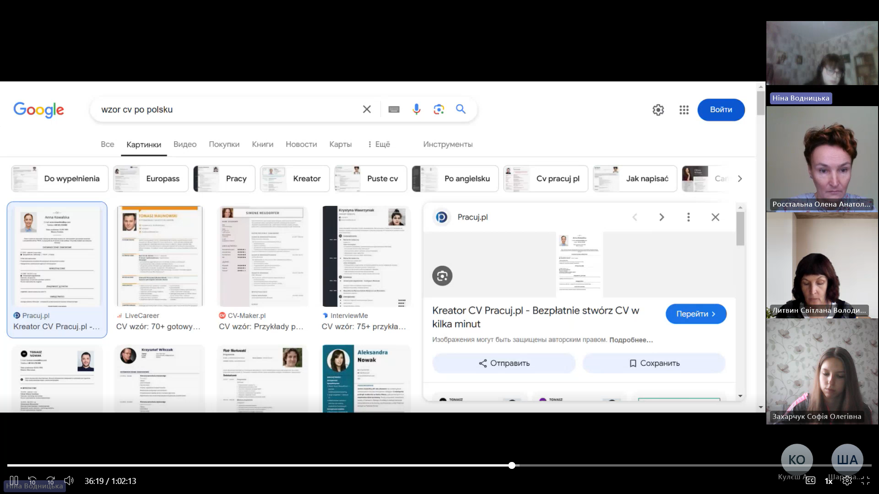Click the Сохранить save button
This screenshot has width=879, height=494.
[654, 363]
